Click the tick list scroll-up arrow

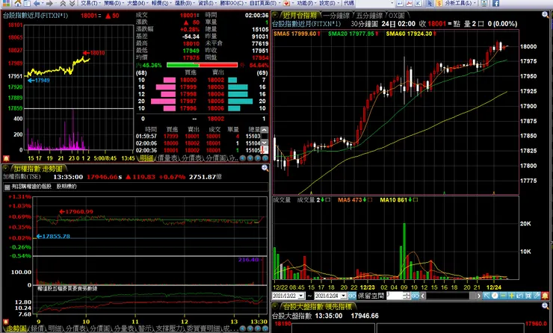(264, 130)
